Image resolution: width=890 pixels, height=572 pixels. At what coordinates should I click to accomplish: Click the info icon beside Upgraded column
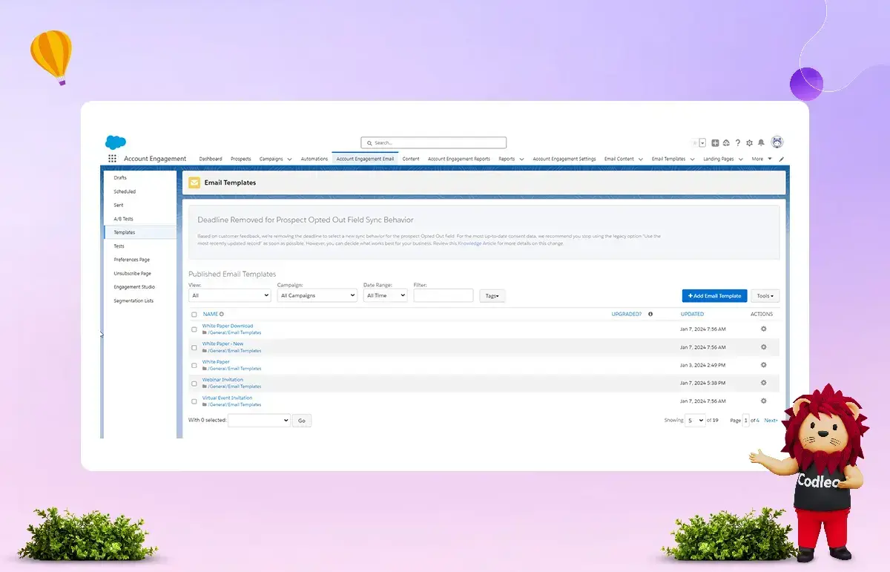click(x=650, y=314)
